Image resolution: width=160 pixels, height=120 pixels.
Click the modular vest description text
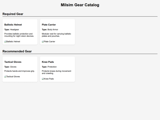(56, 35)
